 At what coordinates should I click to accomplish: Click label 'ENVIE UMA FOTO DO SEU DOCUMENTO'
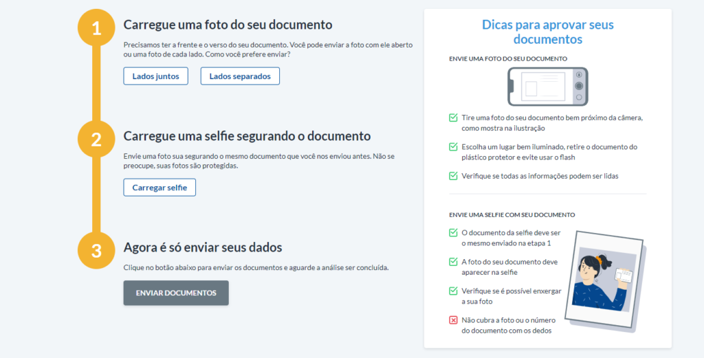pos(508,59)
